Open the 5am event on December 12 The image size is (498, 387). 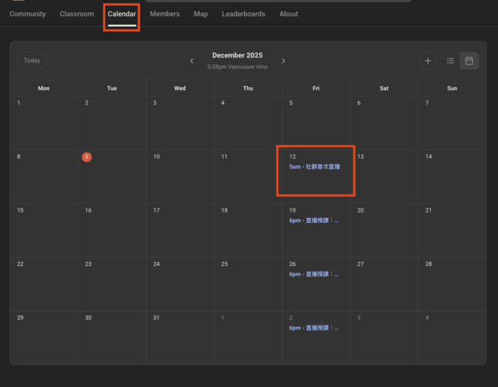click(315, 167)
